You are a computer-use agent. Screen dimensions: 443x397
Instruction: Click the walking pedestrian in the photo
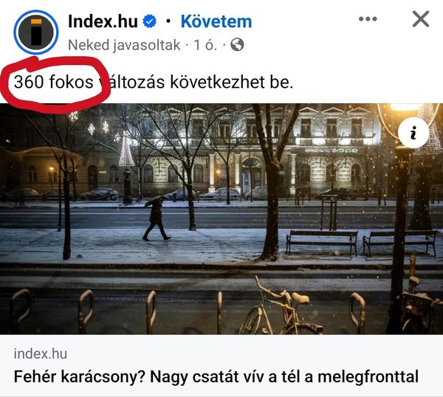(x=156, y=218)
